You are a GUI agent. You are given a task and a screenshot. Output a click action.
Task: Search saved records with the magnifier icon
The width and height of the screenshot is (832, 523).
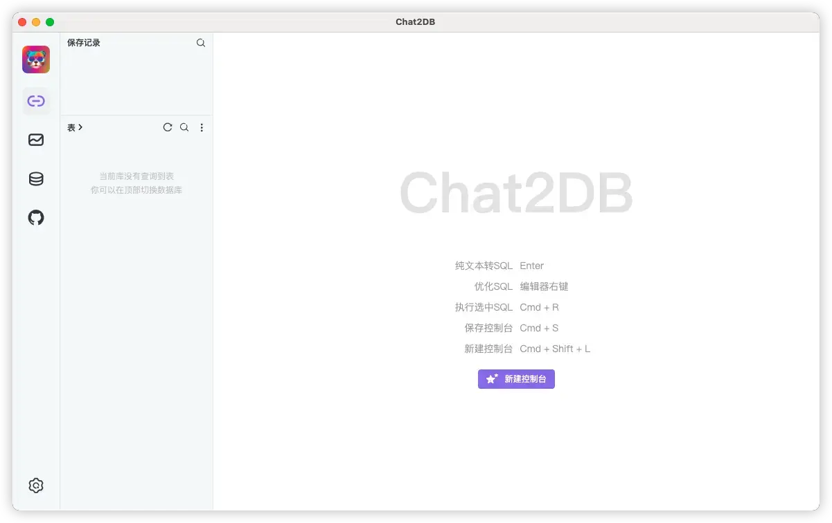point(200,42)
